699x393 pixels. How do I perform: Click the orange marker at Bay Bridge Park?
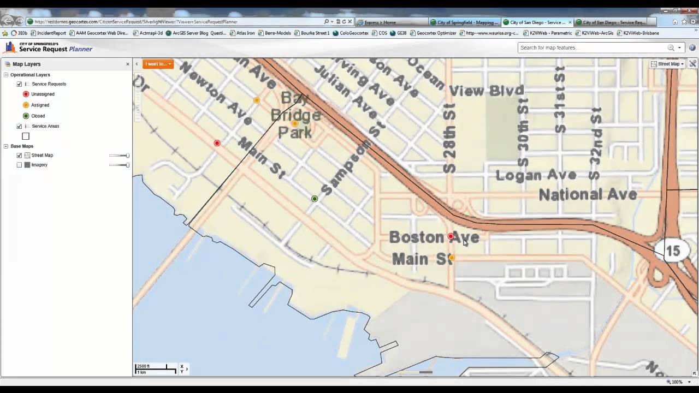(294, 123)
